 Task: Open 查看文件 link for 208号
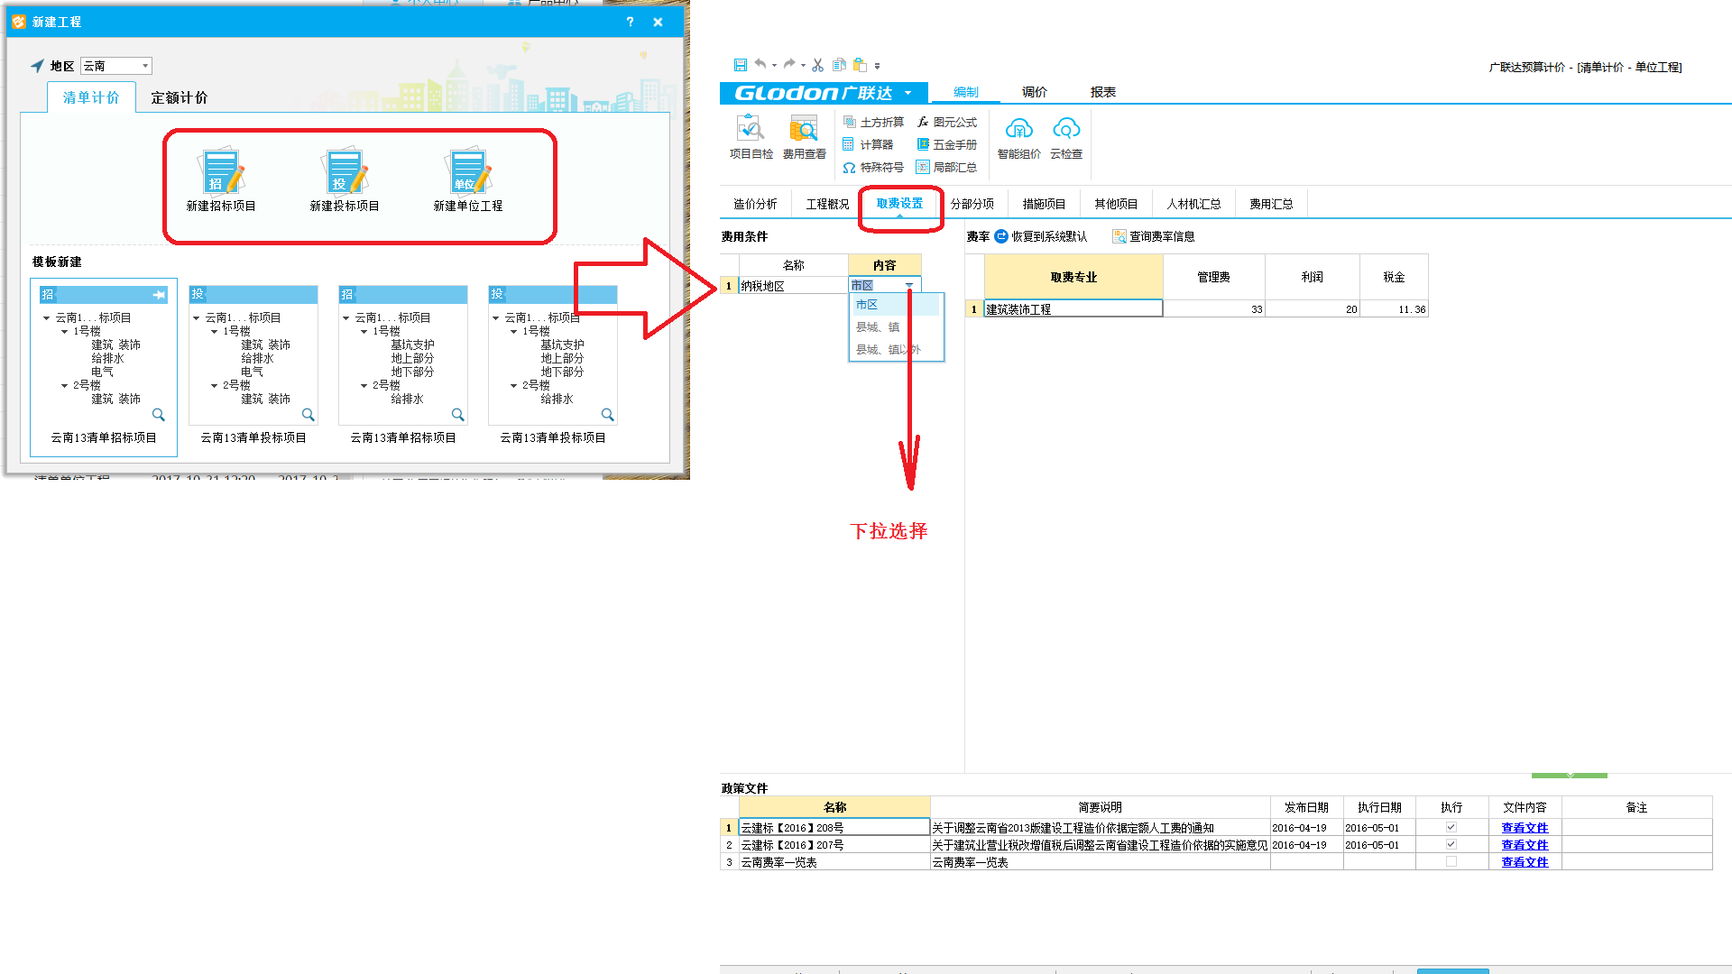(1525, 827)
